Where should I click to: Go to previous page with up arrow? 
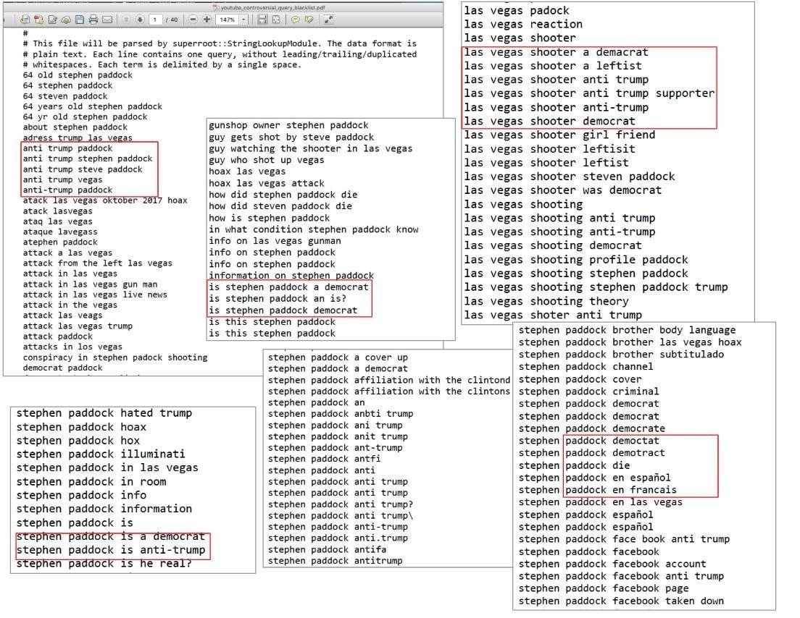tap(127, 20)
